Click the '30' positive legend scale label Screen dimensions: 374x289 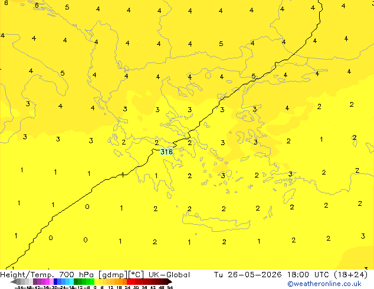[x=136, y=287]
